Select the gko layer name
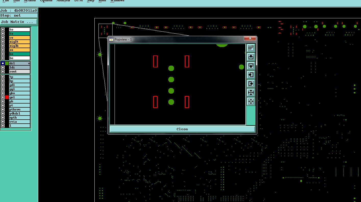361x202 pixels. (20, 93)
